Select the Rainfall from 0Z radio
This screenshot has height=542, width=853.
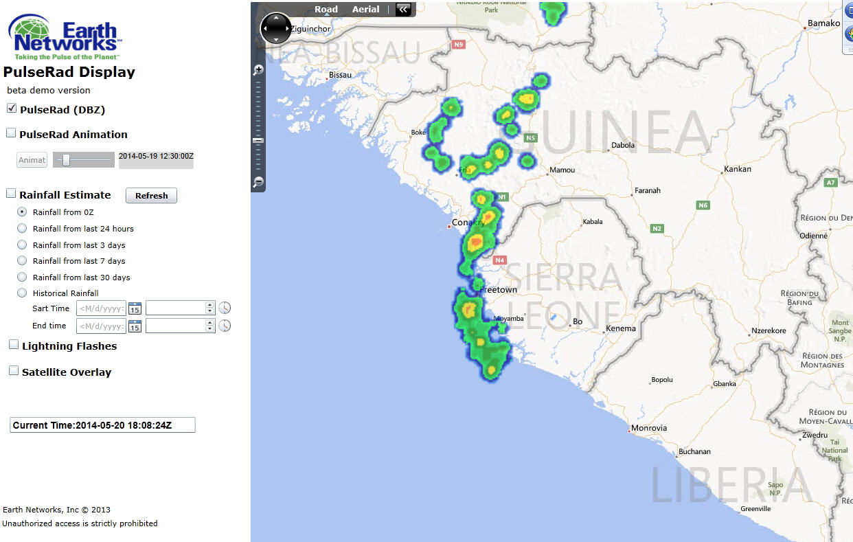coord(23,212)
